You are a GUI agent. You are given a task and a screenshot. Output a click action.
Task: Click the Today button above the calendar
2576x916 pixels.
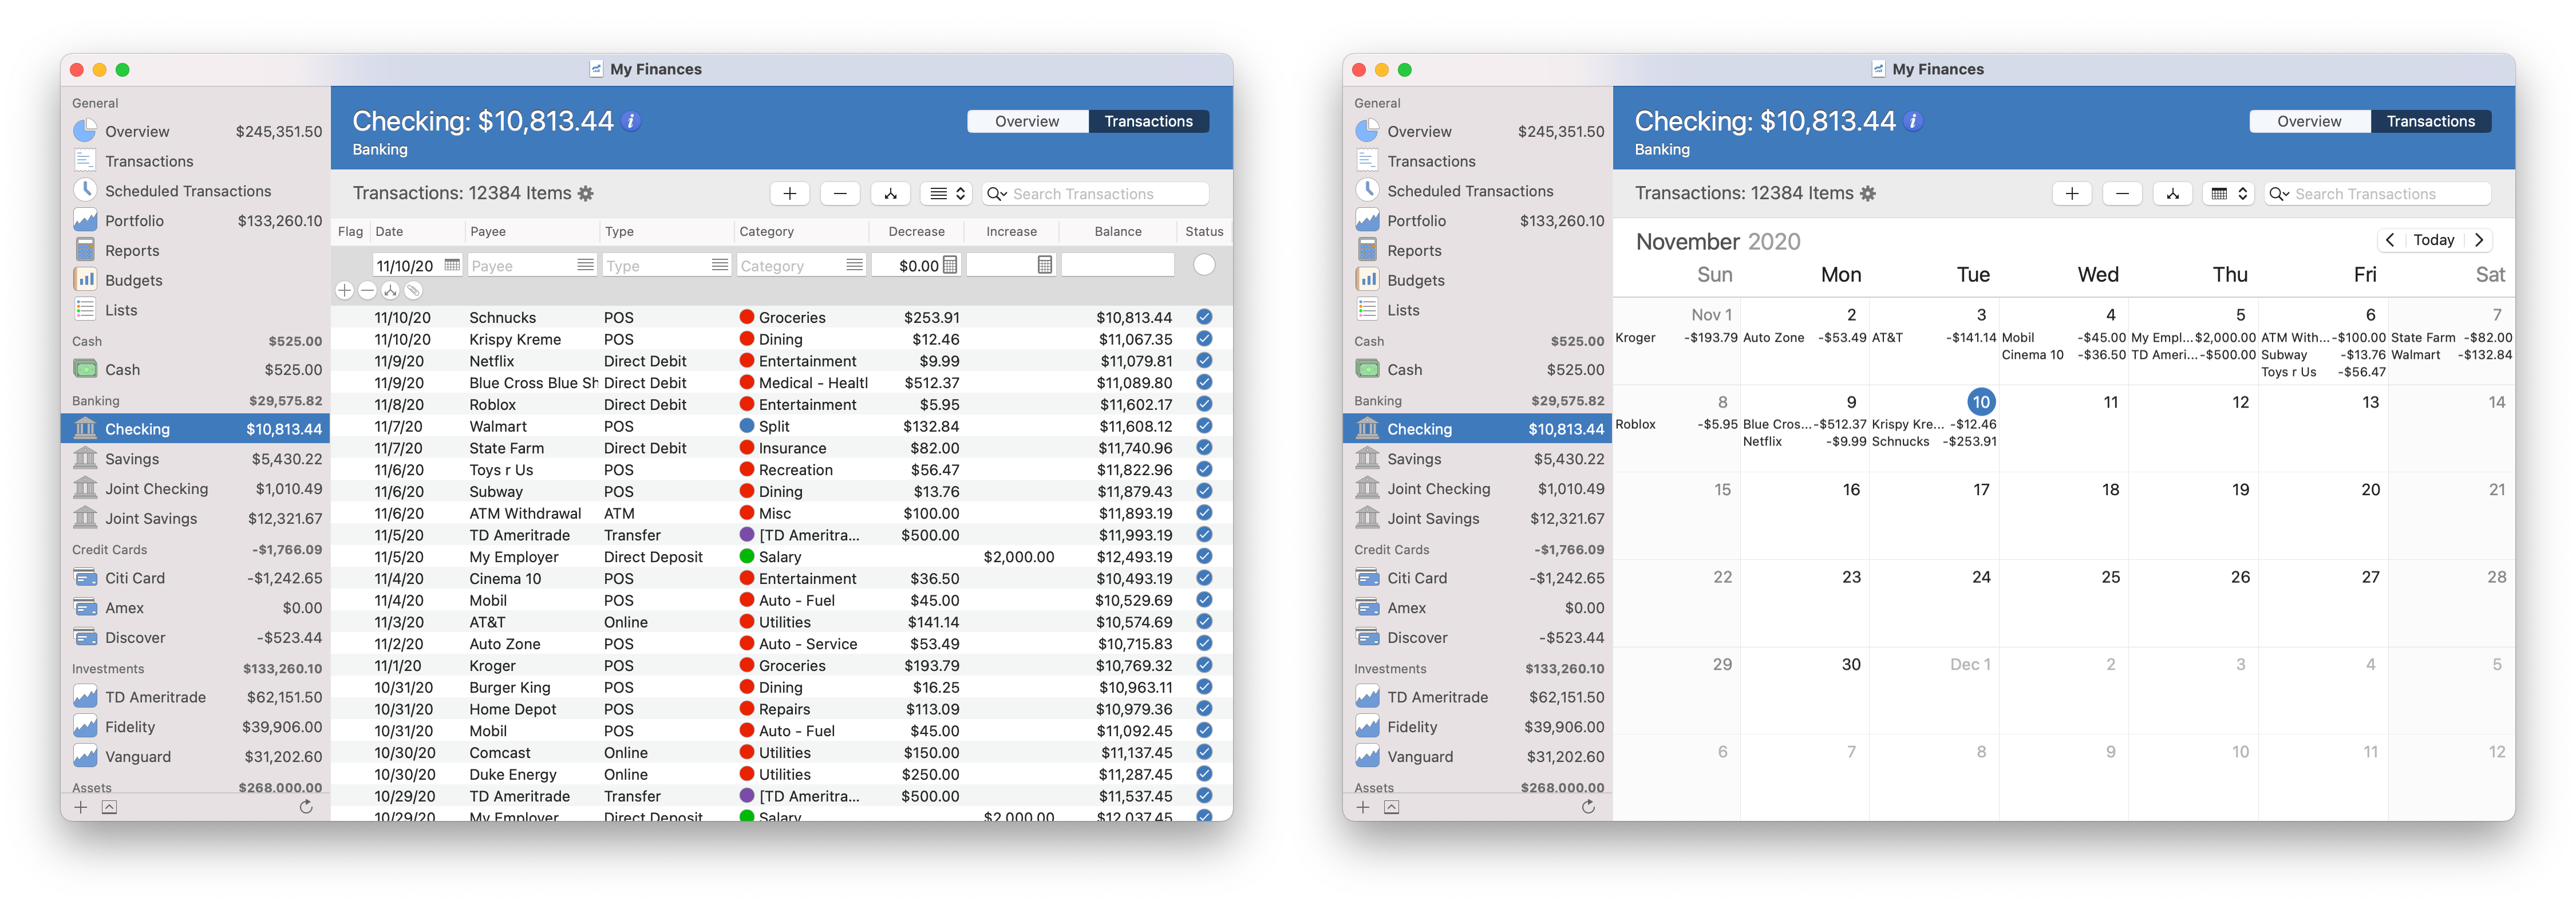coord(2433,240)
